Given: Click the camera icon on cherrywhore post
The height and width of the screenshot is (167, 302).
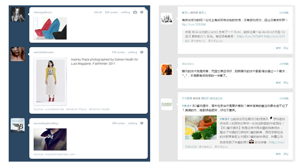Looking at the screenshot, I should pyautogui.click(x=135, y=12).
